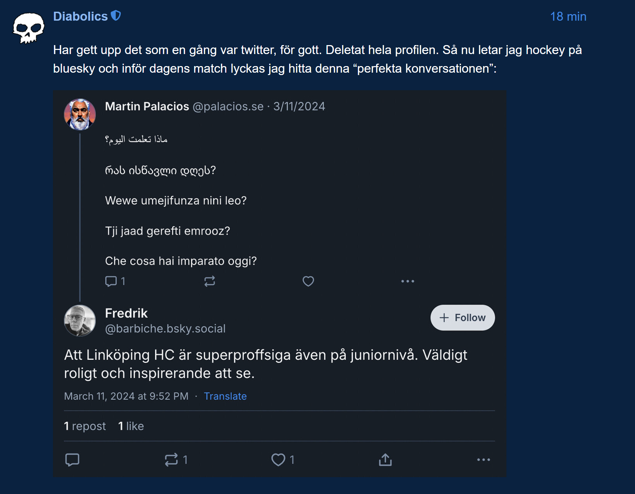Click the shield badge next to Diabolics
This screenshot has height=494, width=635.
tap(116, 16)
